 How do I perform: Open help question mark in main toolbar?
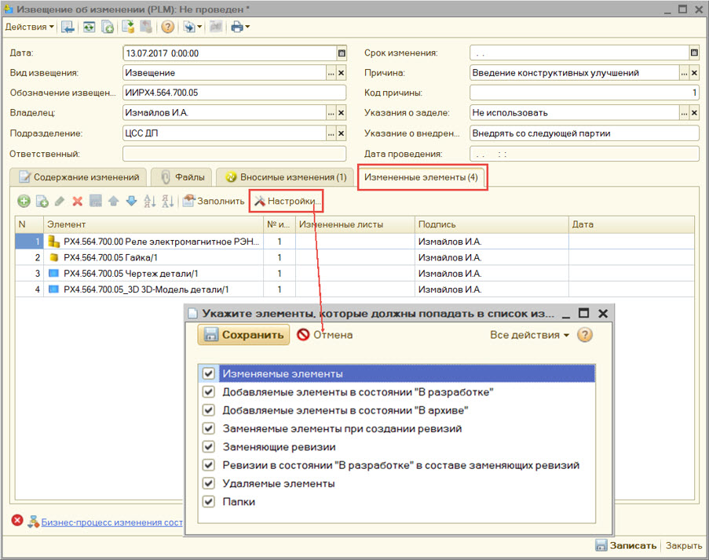click(x=168, y=27)
